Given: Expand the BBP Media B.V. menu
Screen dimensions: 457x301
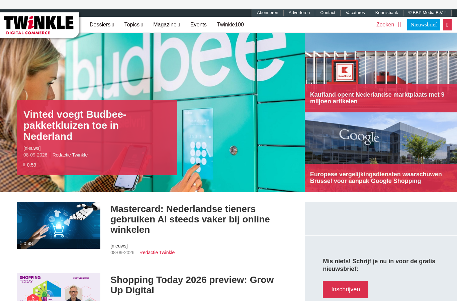Looking at the screenshot, I should tap(427, 13).
